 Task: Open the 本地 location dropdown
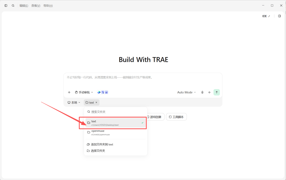[x=74, y=103]
